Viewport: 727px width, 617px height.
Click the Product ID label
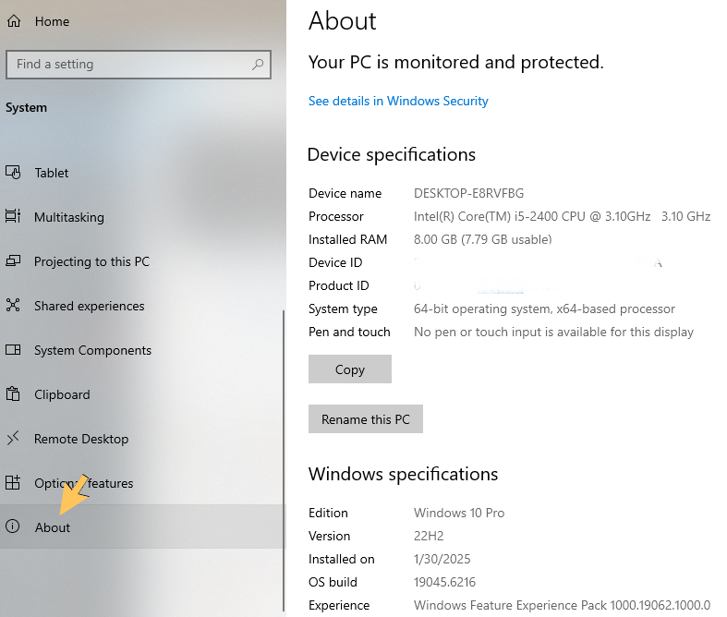click(x=338, y=286)
